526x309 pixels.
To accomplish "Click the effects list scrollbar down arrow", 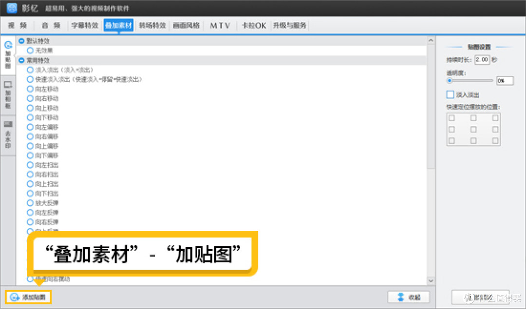I will tap(431, 281).
